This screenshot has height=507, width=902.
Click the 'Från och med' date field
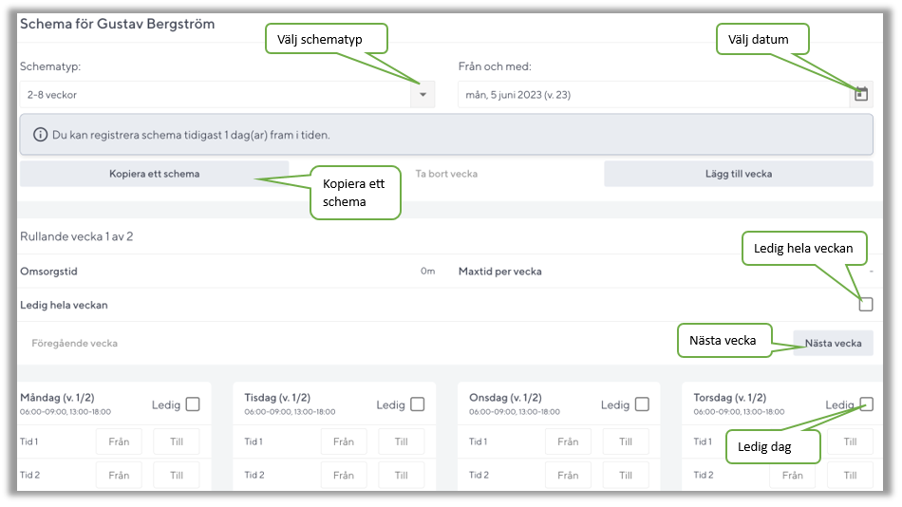651,94
